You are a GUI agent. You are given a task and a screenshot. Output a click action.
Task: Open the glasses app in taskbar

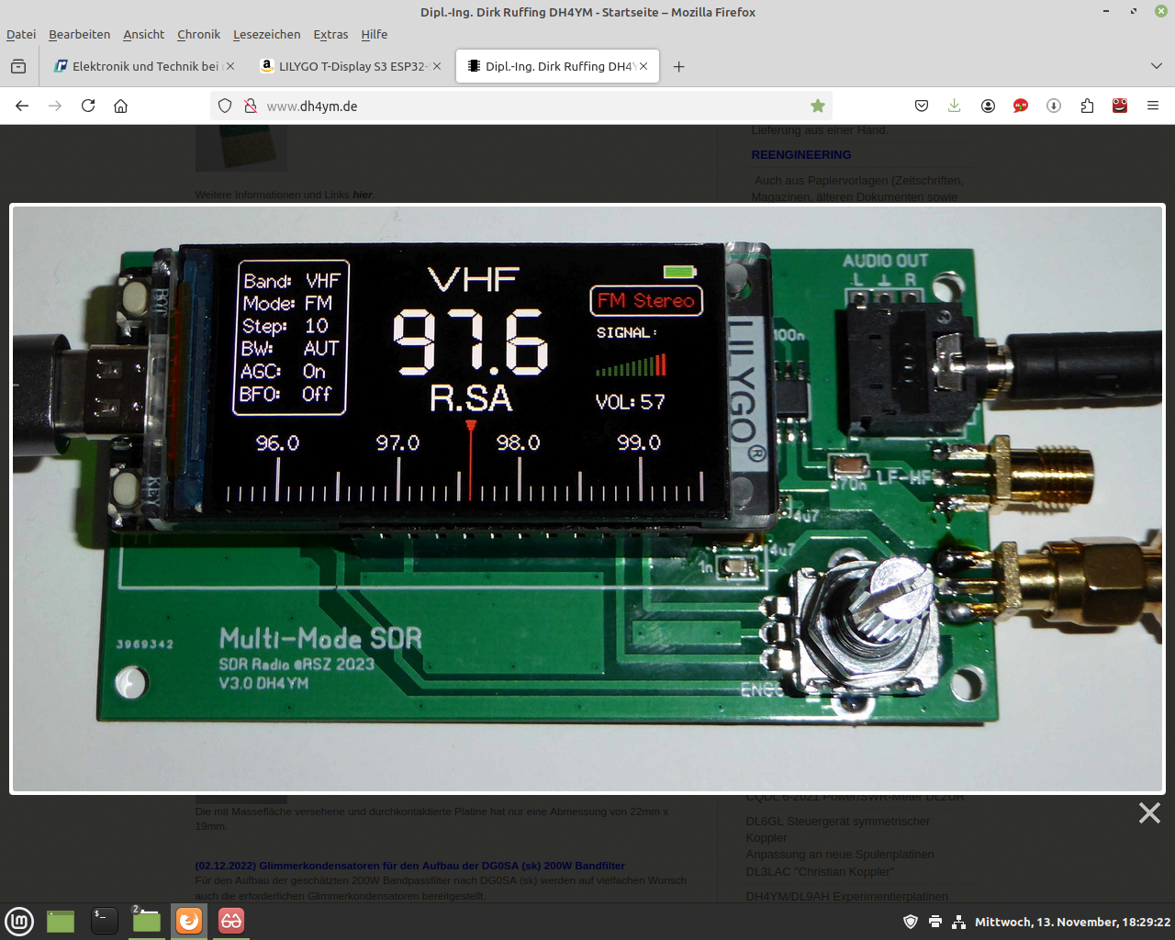pyautogui.click(x=231, y=921)
